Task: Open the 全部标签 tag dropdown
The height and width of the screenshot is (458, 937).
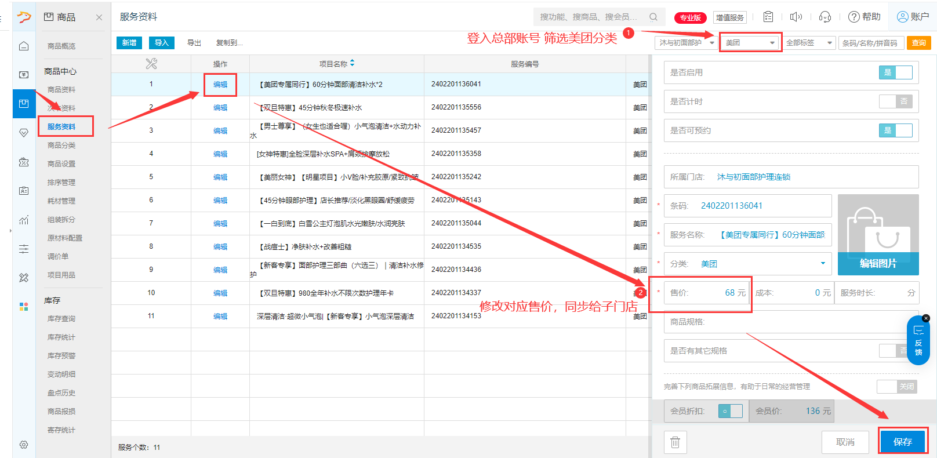Action: 809,43
